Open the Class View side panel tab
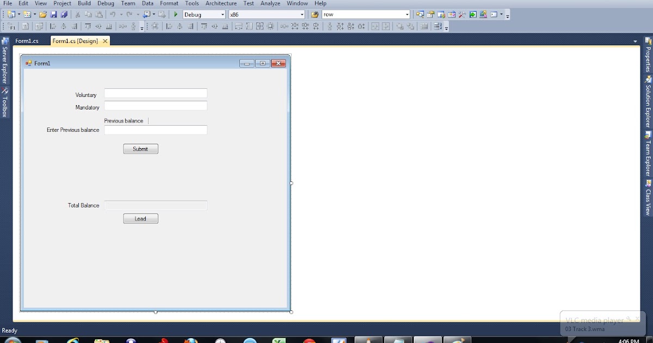 [x=648, y=198]
